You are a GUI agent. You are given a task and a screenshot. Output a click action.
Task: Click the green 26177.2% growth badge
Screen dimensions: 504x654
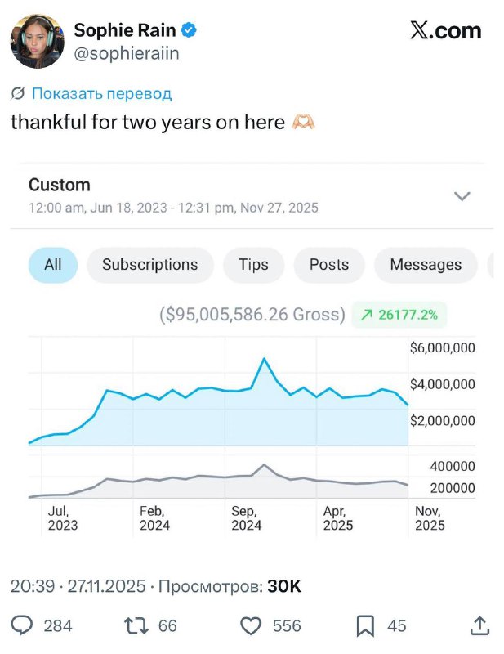[398, 314]
